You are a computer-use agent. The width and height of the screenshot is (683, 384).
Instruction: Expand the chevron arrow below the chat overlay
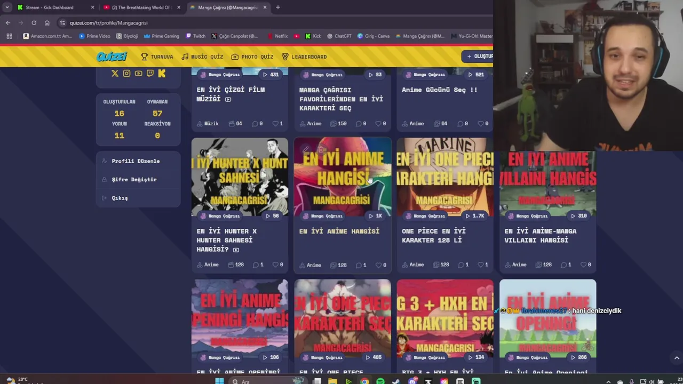point(677,358)
